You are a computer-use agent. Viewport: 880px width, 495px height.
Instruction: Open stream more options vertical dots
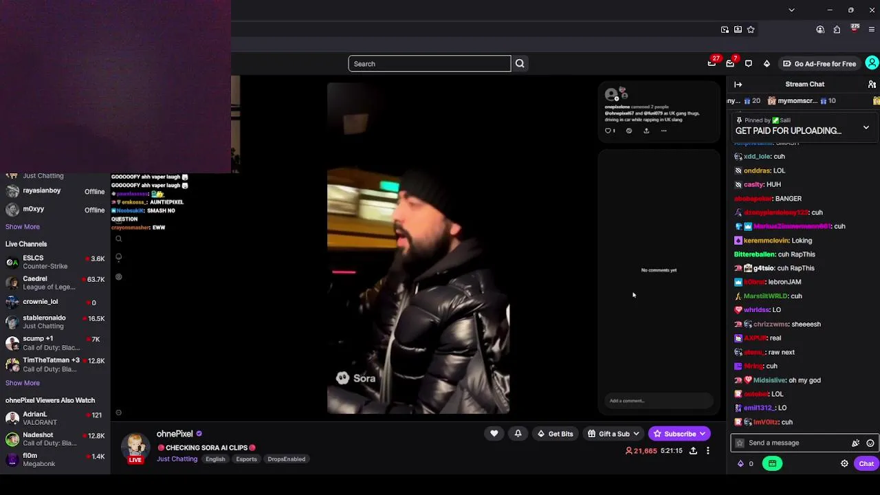pos(707,450)
